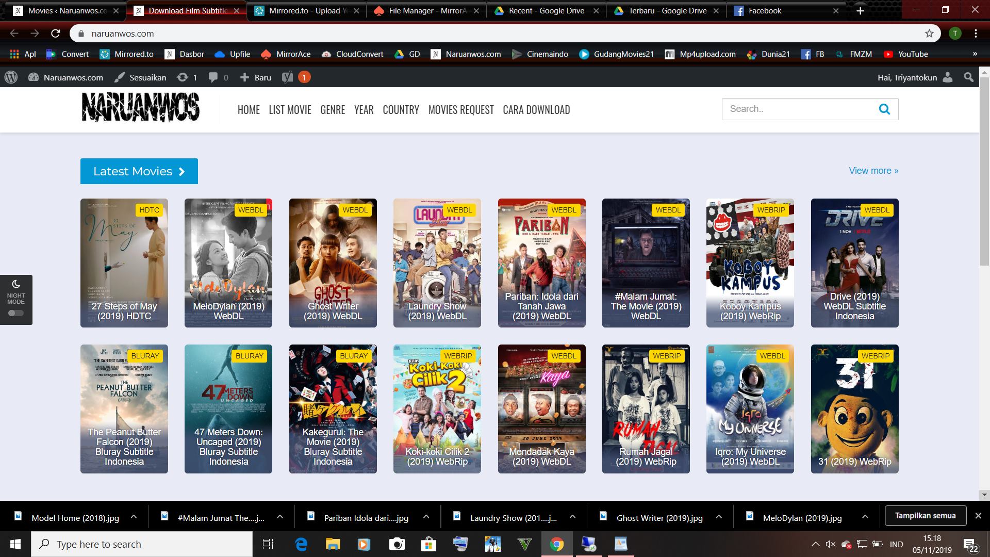Click the taskbar clock showing 15.18

click(x=932, y=544)
